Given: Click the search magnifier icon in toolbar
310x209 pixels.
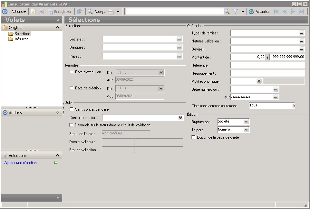Looking at the screenshot, I should pos(227,12).
